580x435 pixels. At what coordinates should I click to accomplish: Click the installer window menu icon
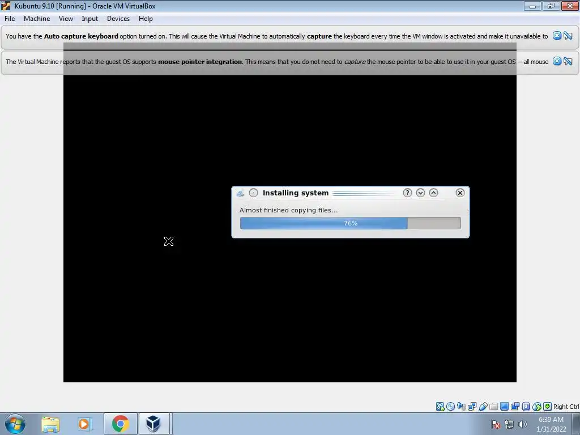point(240,193)
